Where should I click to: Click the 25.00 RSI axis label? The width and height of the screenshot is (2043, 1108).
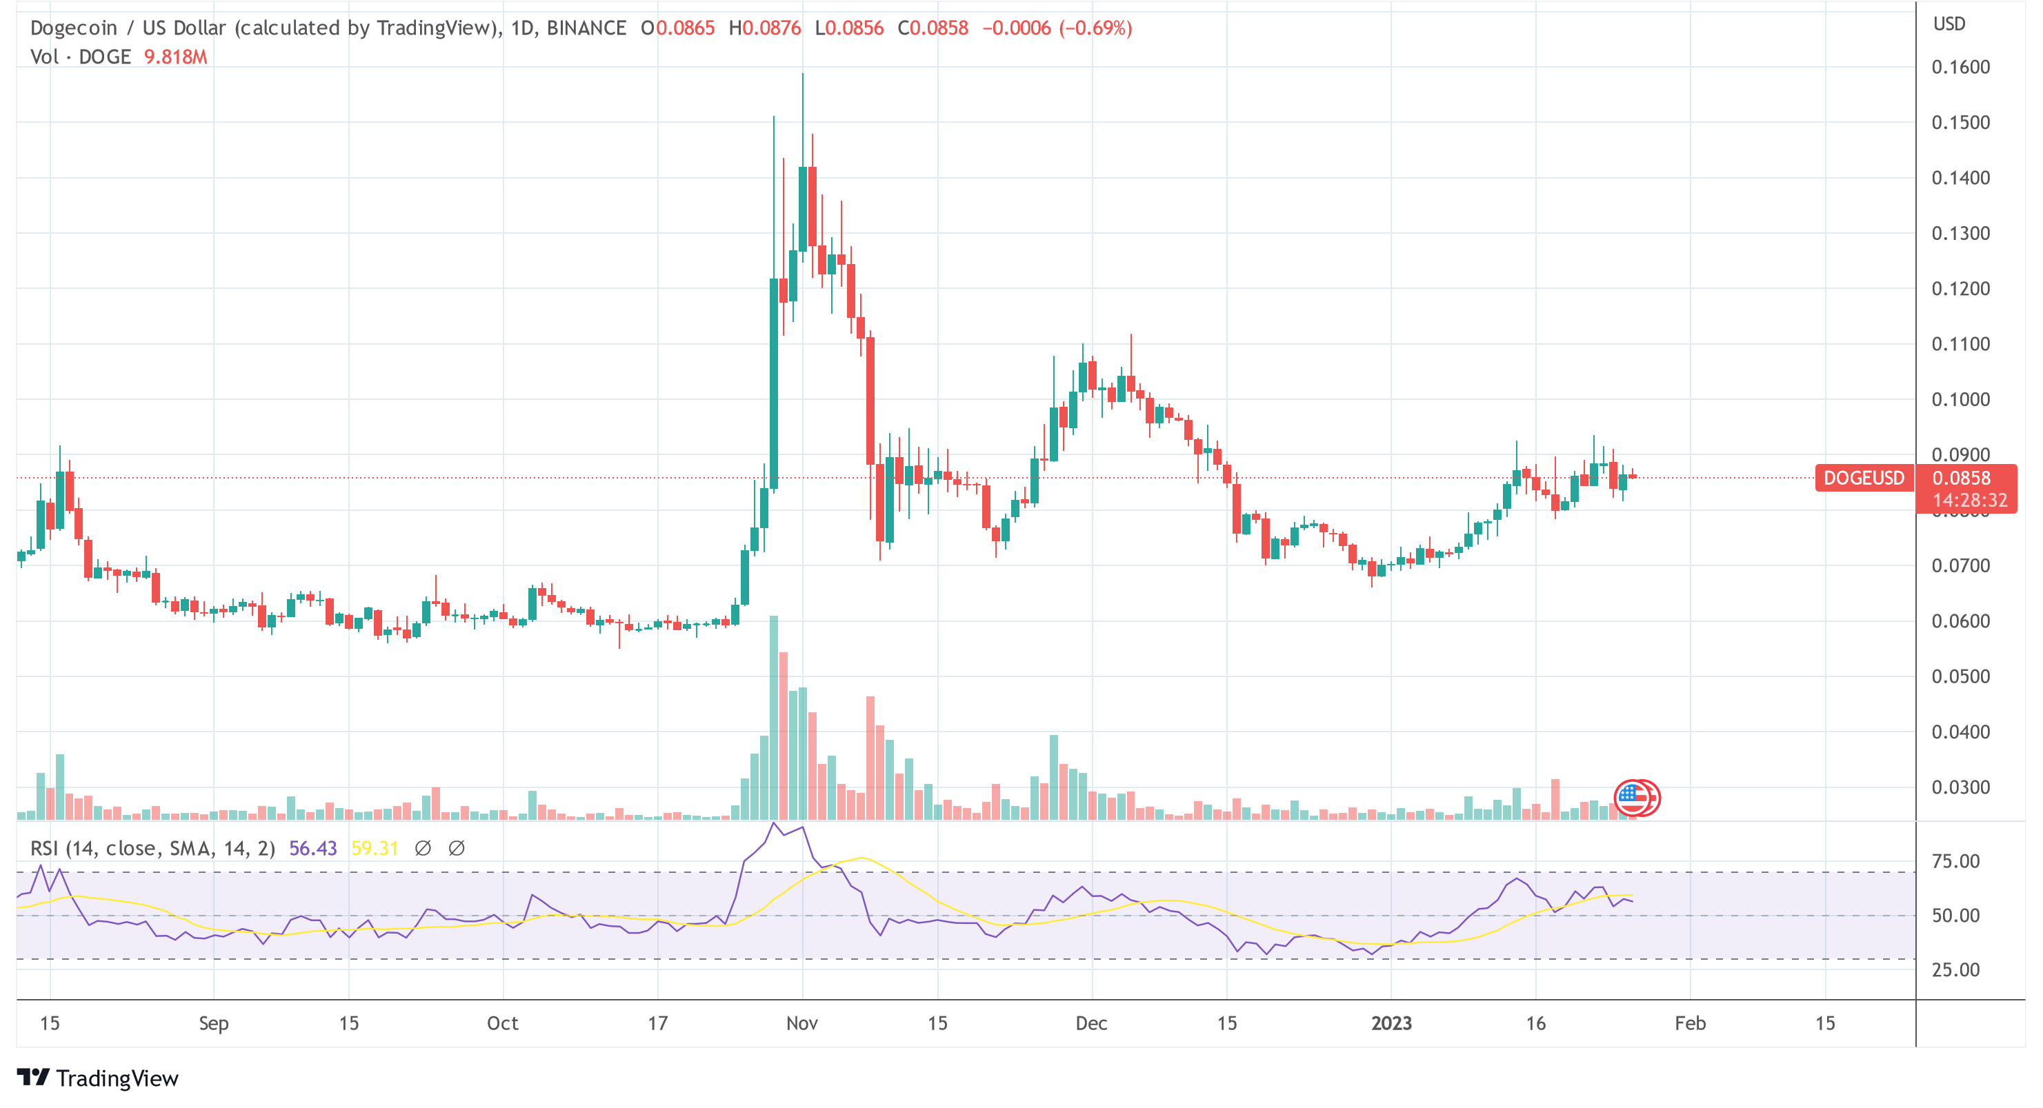pyautogui.click(x=1956, y=969)
